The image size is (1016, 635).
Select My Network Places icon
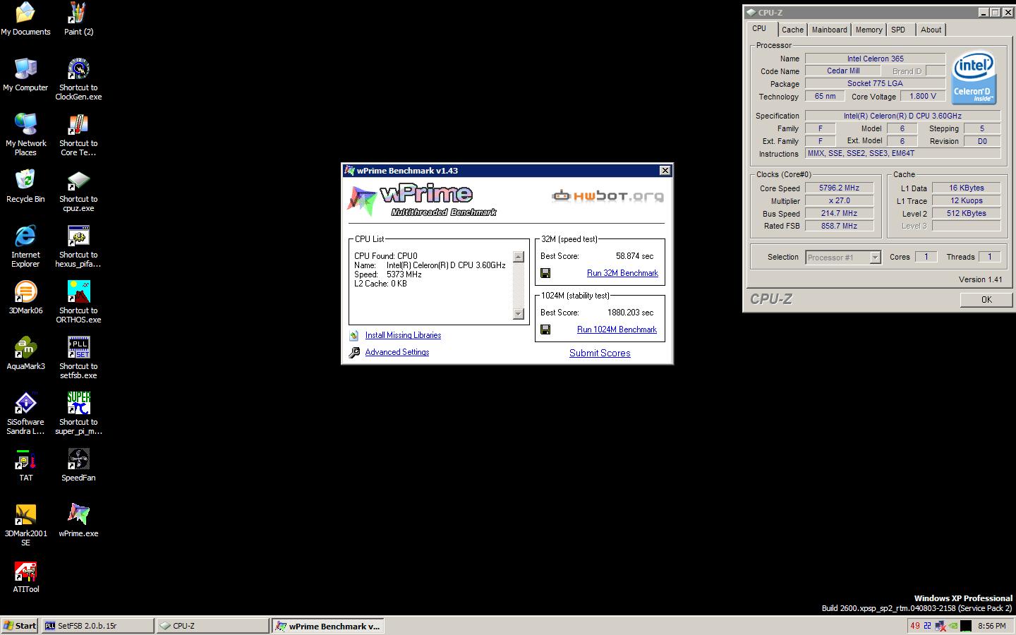[25, 134]
